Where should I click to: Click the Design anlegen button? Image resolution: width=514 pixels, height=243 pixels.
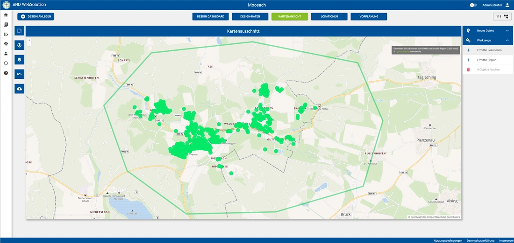point(36,16)
